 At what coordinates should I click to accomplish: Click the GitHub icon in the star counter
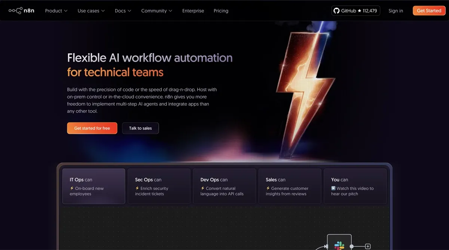(336, 10)
